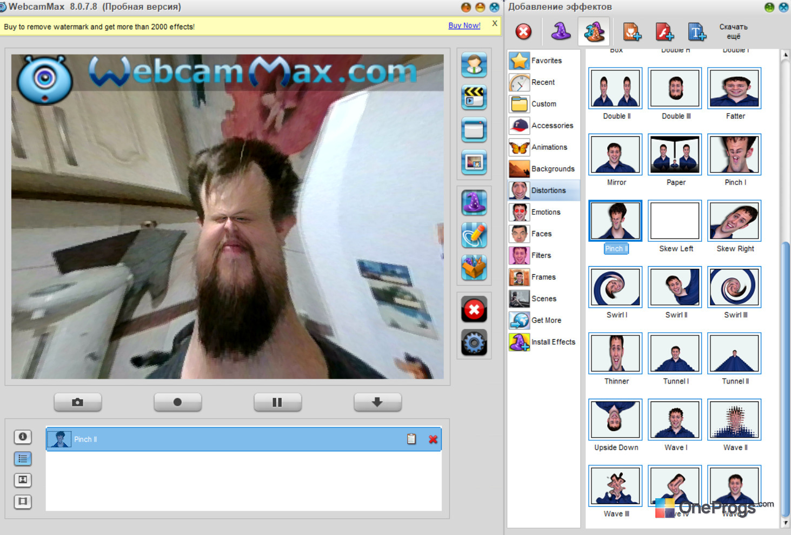791x535 pixels.
Task: Browse the Filters category
Action: pyautogui.click(x=543, y=255)
